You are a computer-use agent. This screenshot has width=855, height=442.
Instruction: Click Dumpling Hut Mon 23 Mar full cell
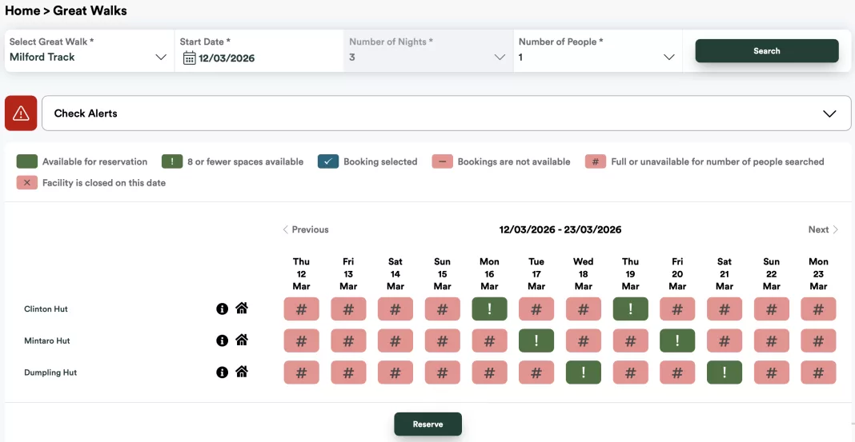[818, 372]
